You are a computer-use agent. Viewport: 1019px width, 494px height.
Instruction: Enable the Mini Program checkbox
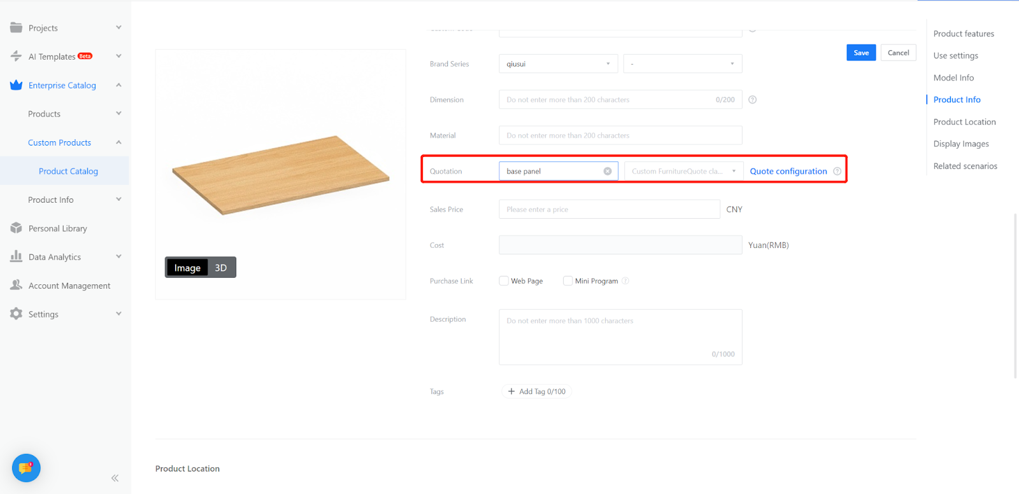click(567, 281)
